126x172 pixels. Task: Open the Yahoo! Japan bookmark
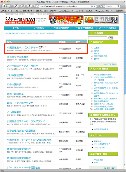pyautogui.click(x=64, y=11)
